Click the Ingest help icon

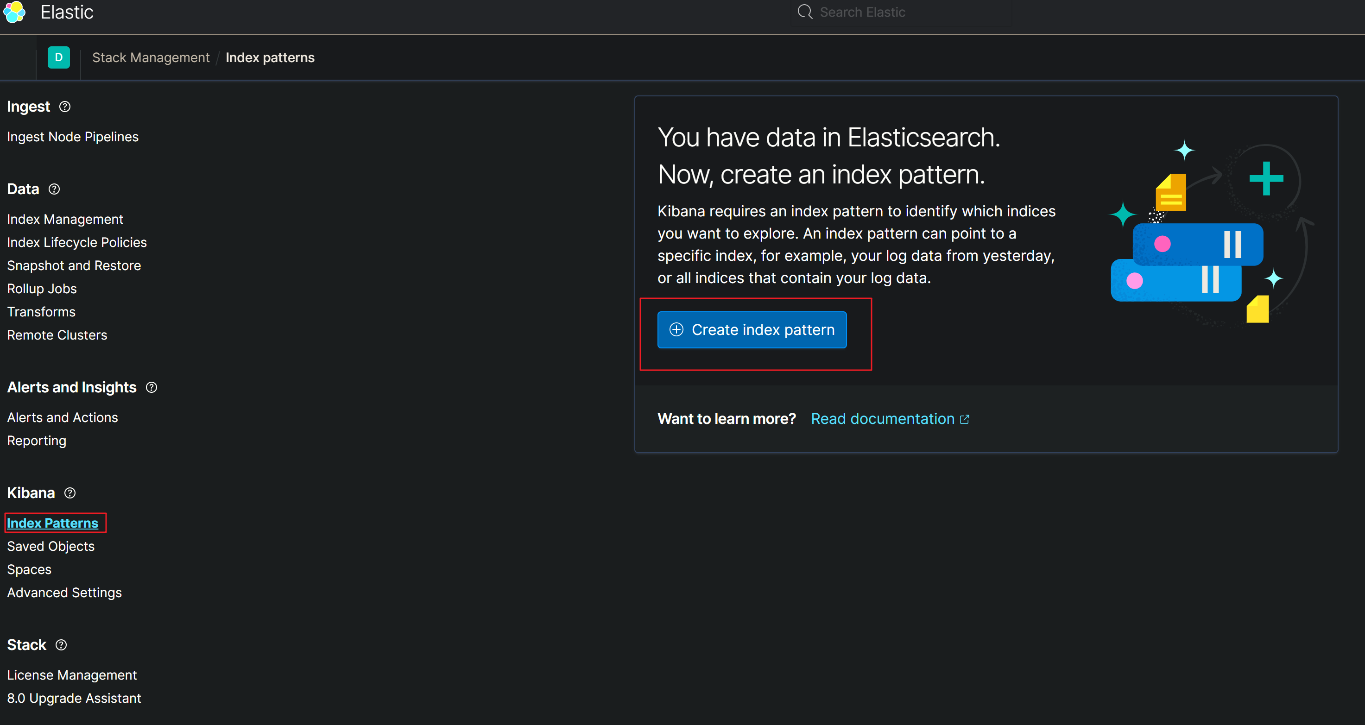[64, 107]
